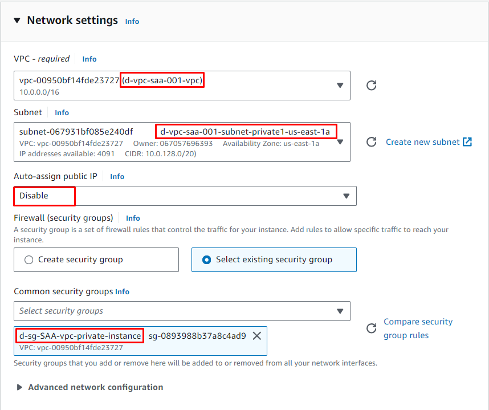Click Info link beside Subnet label
489x410 pixels.
[x=62, y=113]
